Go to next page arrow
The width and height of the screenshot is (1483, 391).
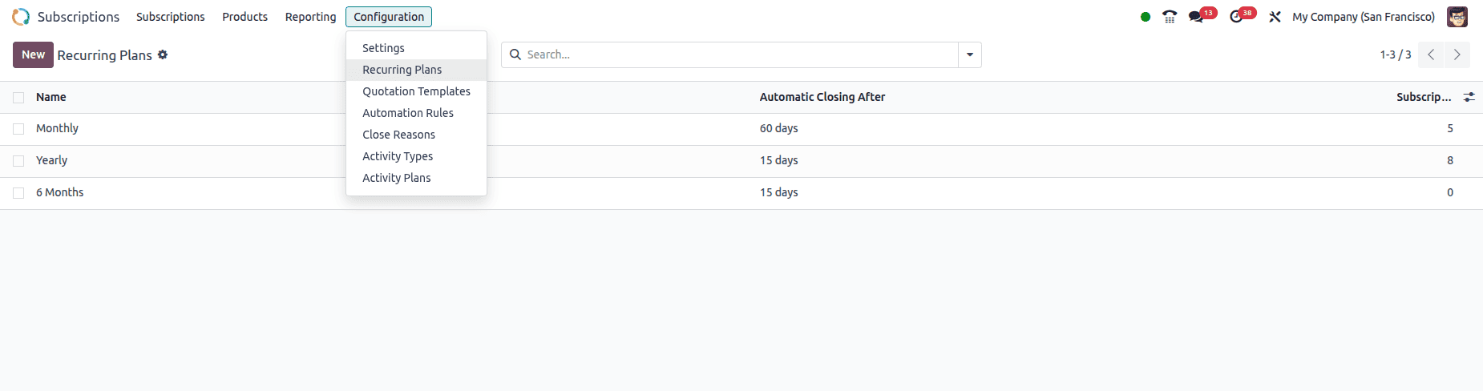coord(1457,54)
